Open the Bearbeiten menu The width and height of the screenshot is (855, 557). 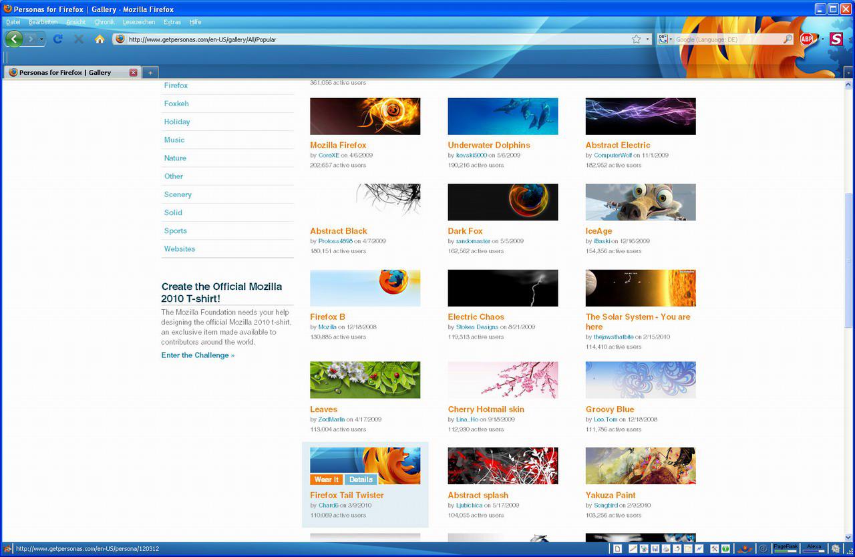coord(43,22)
